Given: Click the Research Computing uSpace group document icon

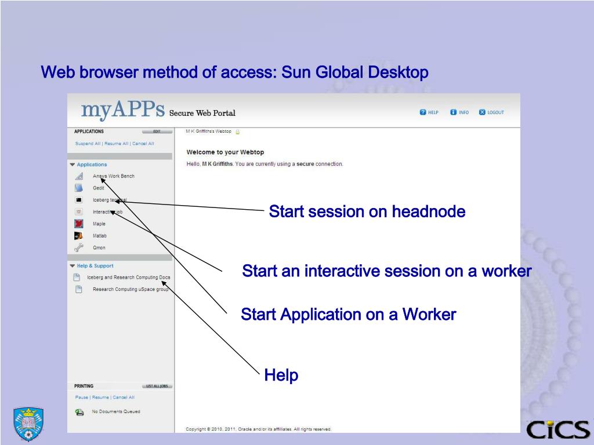Looking at the screenshot, I should [79, 290].
